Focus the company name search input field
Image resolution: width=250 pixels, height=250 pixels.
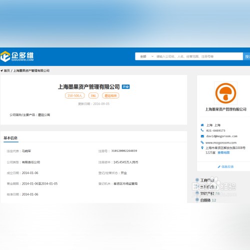(198, 56)
